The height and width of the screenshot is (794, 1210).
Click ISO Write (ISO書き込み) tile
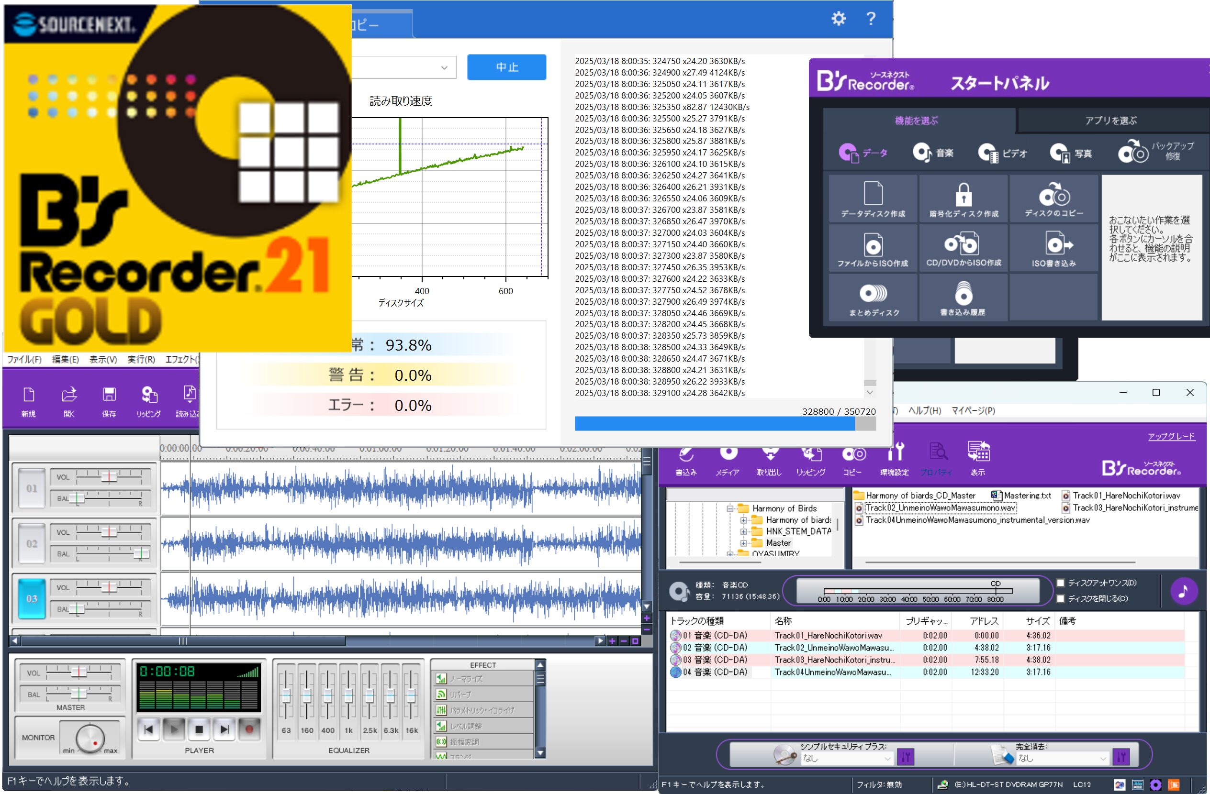pos(1053,248)
